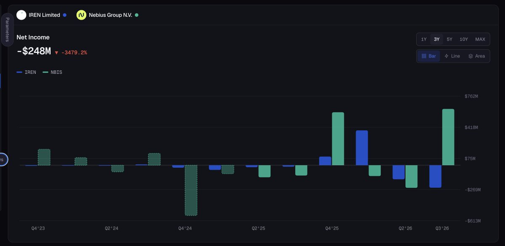
Task: Click the green dot next to Nebius Group
Action: point(136,15)
